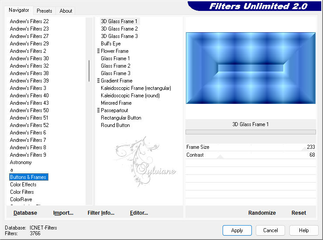Open the Andrew's Filters 8 category
The image size is (323, 240).
pos(28,147)
